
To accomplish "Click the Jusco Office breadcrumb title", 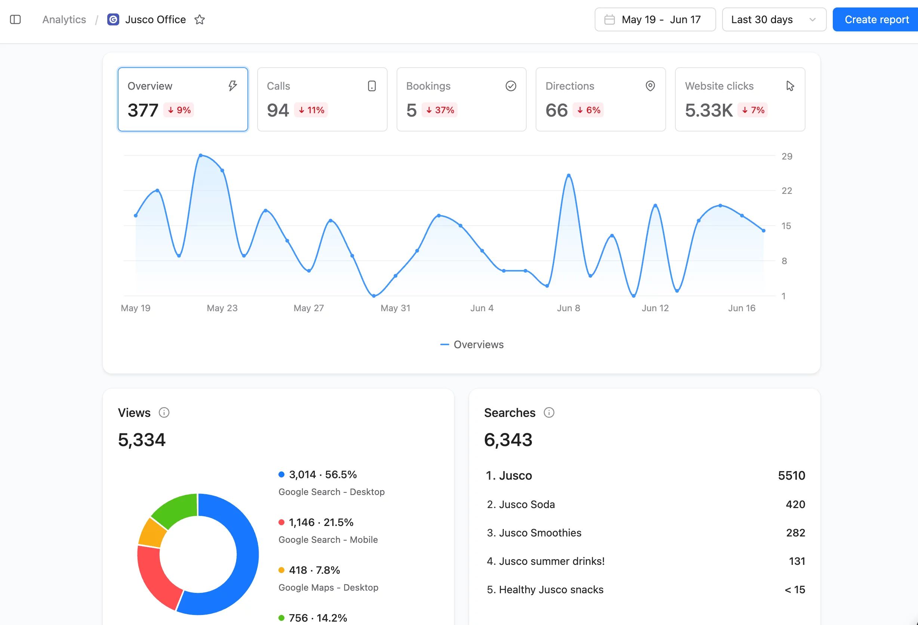I will tap(155, 19).
